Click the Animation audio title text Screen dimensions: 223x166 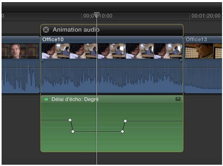coord(76,30)
